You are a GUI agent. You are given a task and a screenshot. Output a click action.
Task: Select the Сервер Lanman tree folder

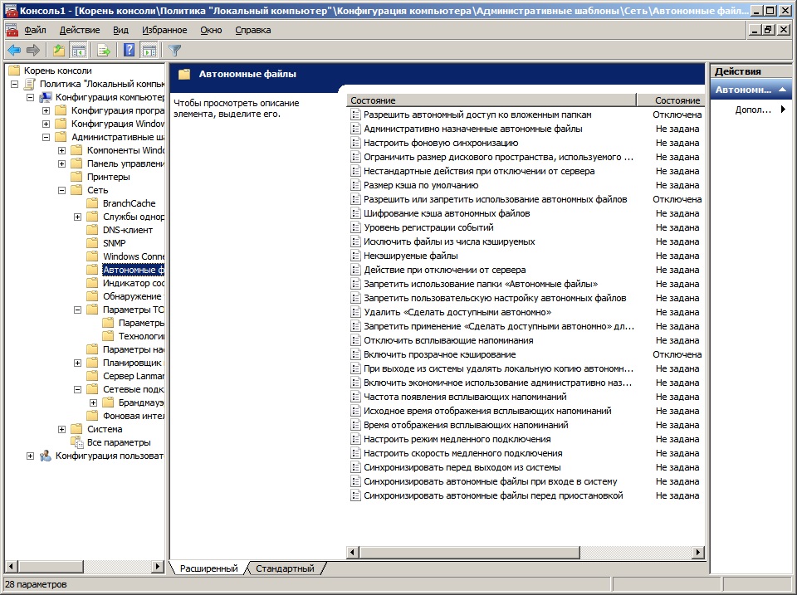click(133, 376)
